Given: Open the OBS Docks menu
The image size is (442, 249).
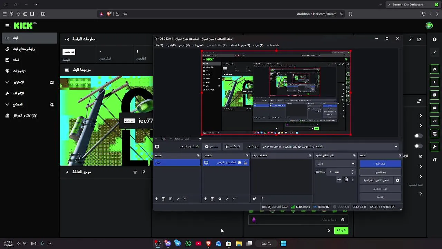Looking at the screenshot, I should (198, 45).
